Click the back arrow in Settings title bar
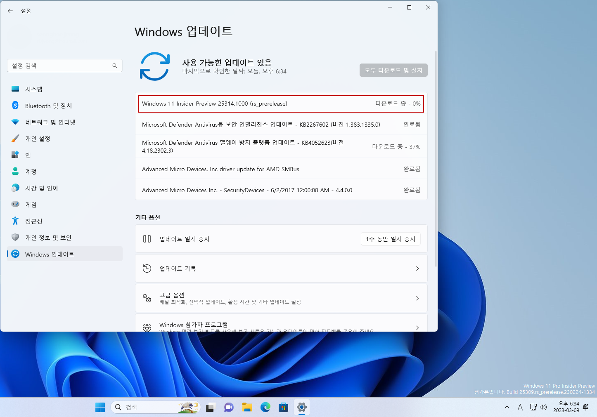This screenshot has width=597, height=417. click(10, 11)
